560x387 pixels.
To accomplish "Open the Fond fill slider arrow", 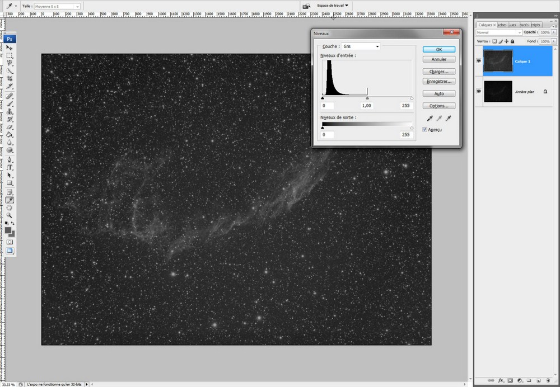I will (554, 41).
